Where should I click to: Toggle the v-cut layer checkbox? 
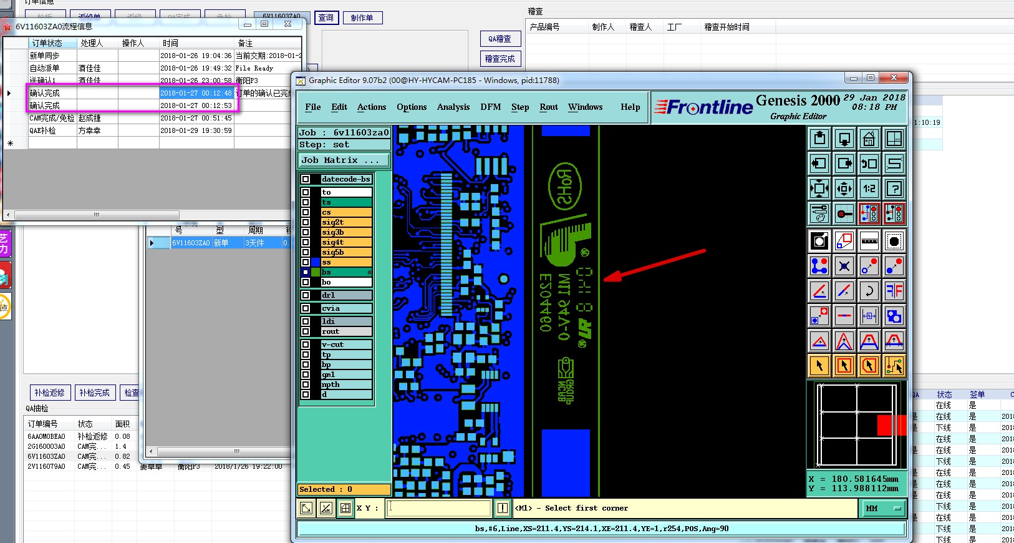click(x=306, y=345)
